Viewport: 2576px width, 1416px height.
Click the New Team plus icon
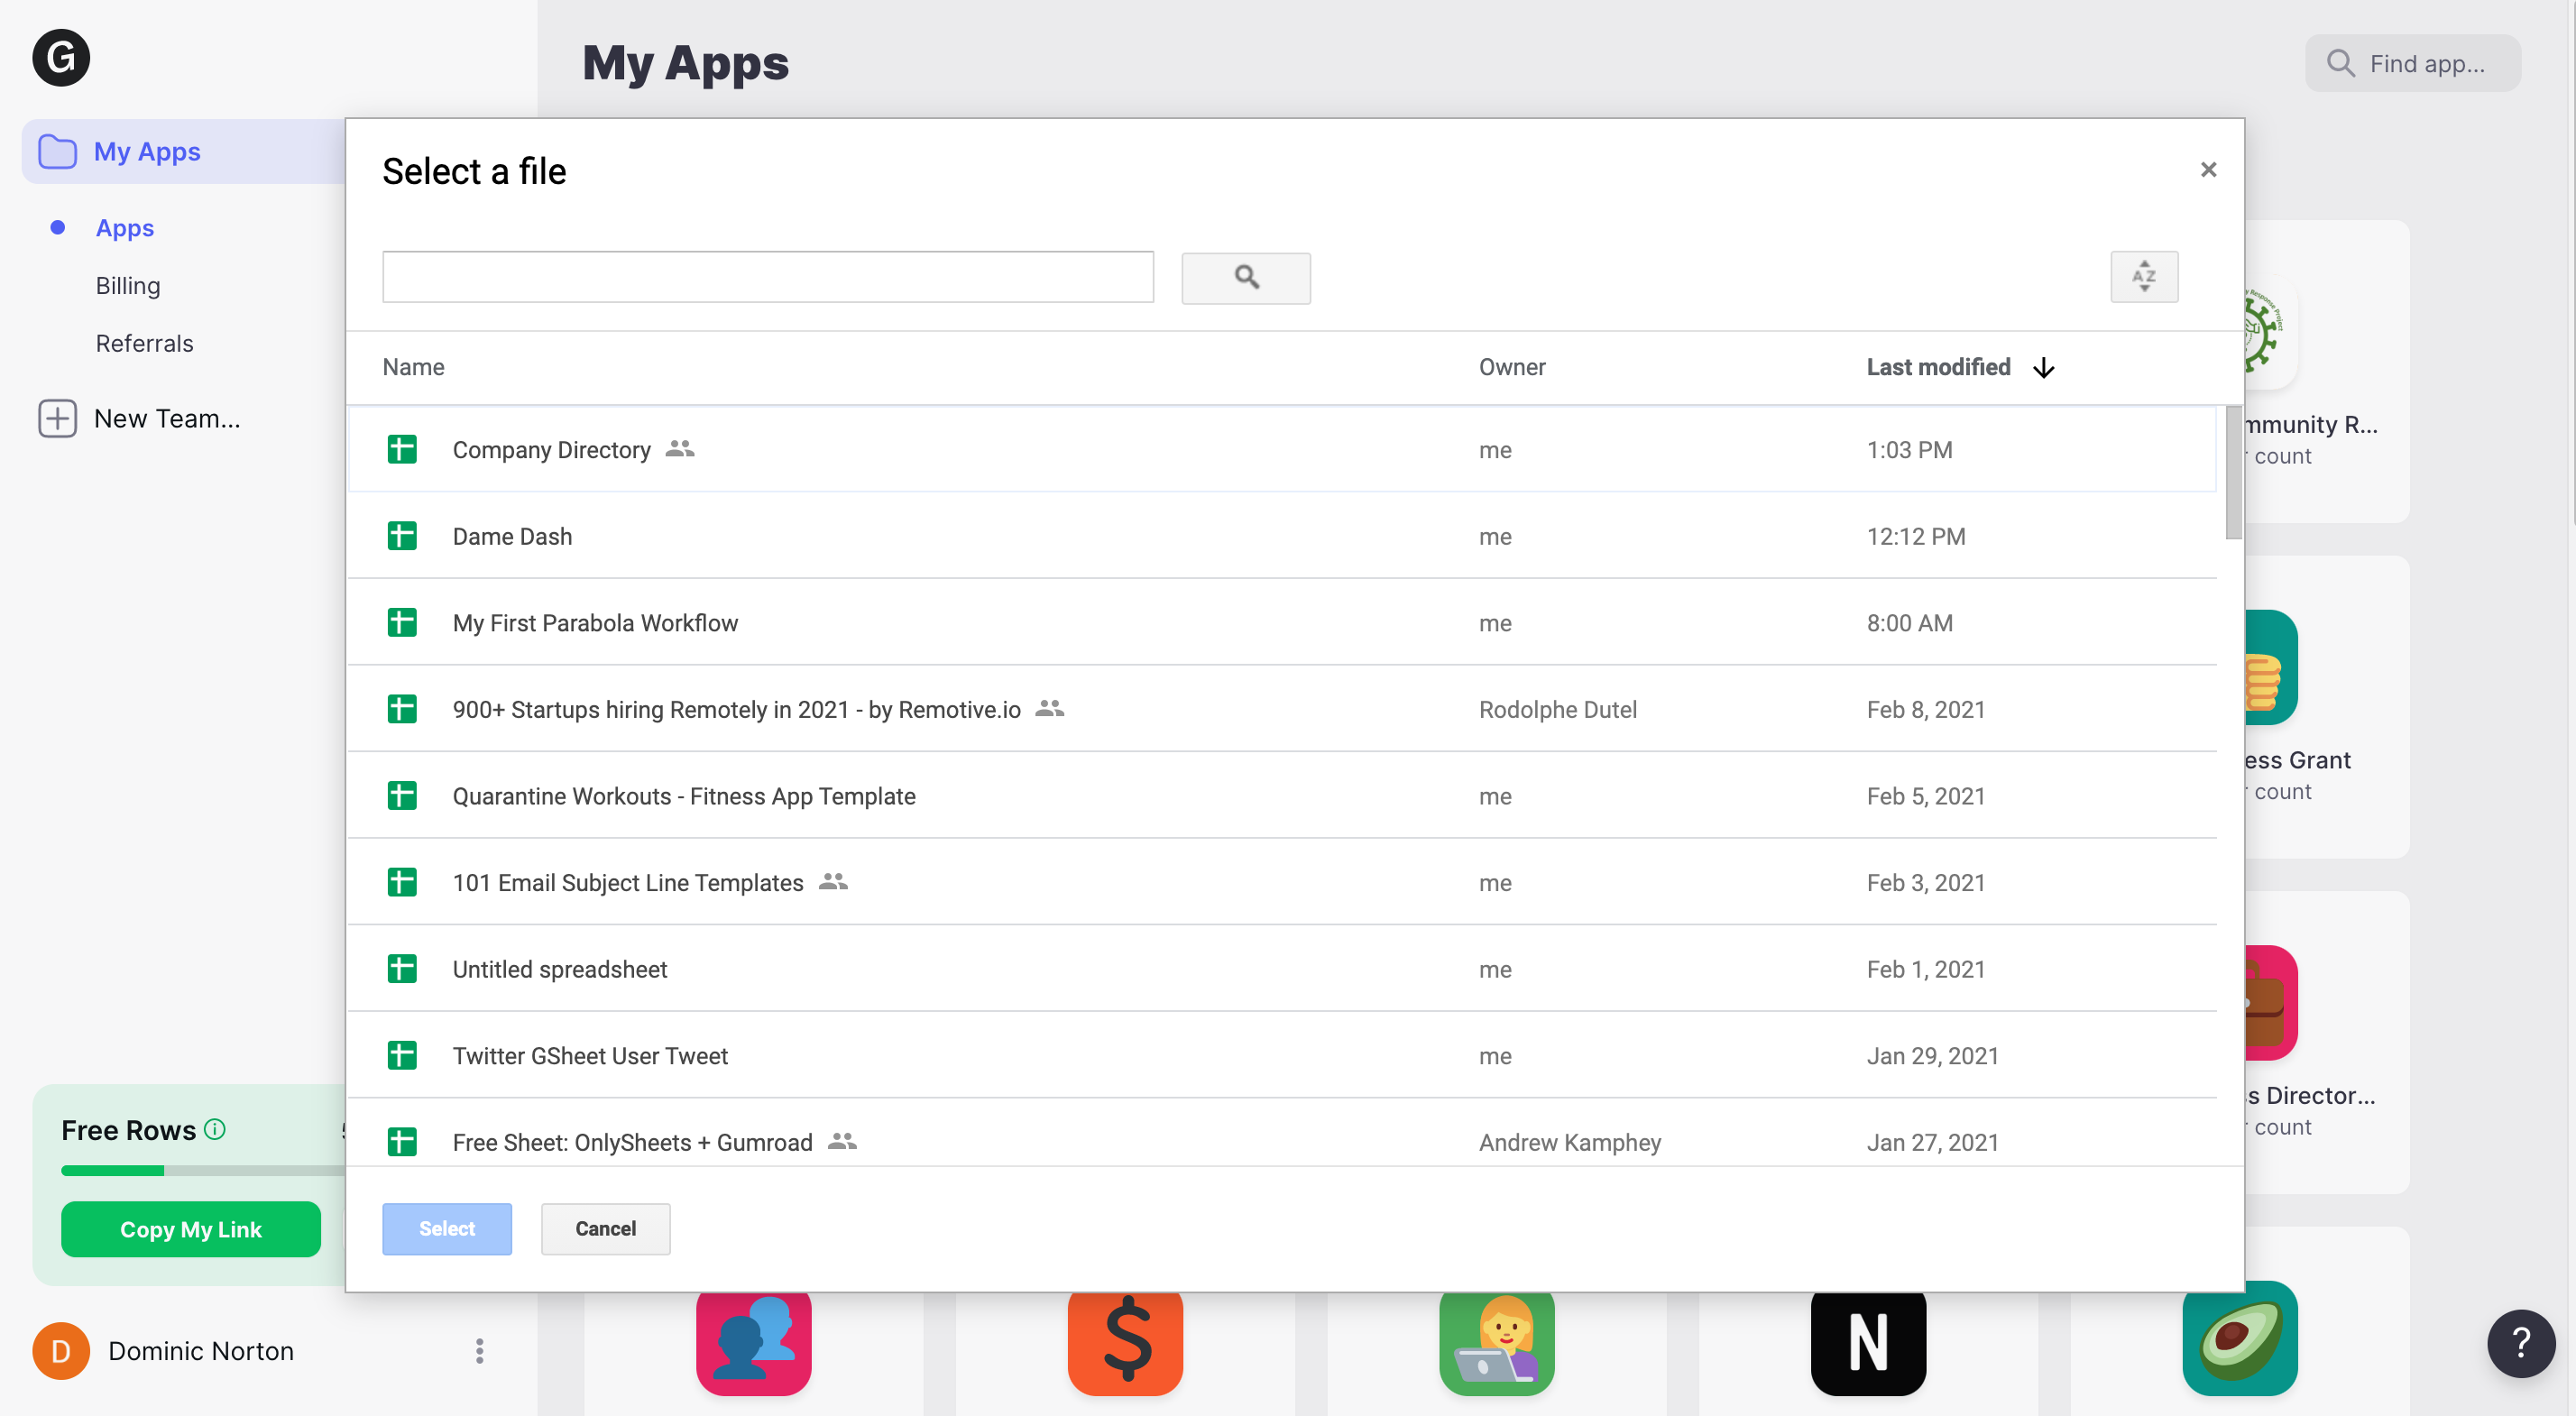coord(57,418)
